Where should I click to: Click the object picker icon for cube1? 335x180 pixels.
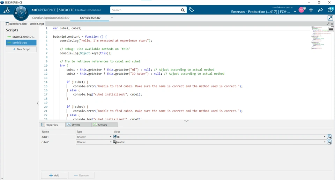[329, 137]
